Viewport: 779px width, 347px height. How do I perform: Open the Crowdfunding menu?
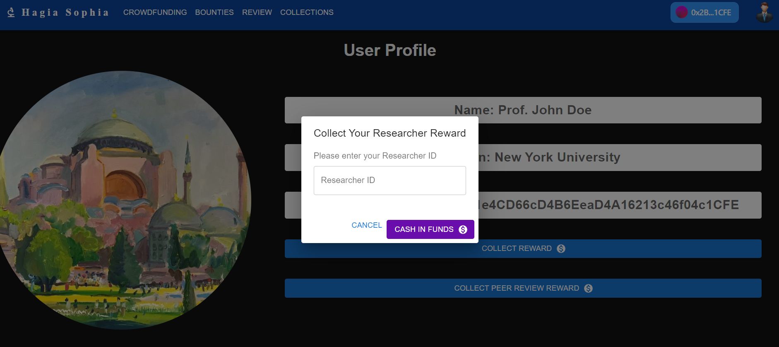(x=155, y=12)
